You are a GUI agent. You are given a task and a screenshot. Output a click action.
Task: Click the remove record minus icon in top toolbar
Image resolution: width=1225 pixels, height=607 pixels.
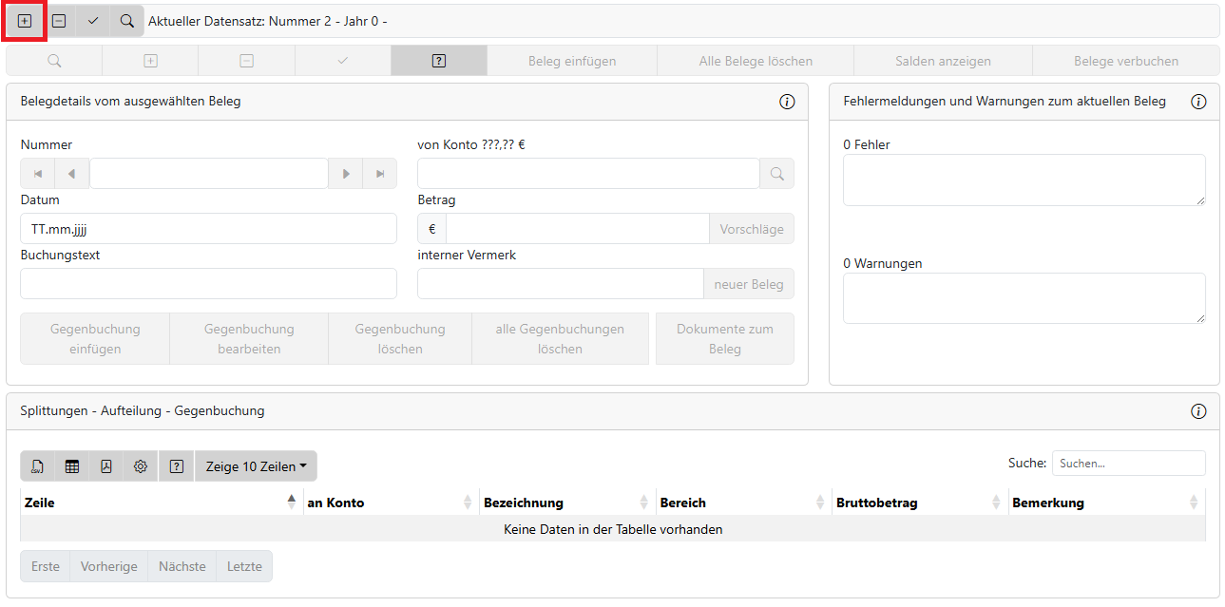(59, 21)
